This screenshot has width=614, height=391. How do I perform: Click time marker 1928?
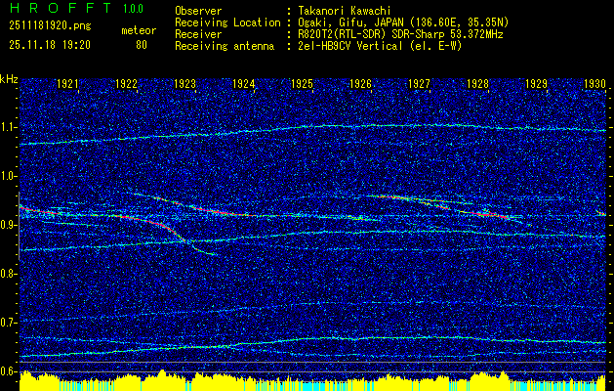(x=478, y=83)
